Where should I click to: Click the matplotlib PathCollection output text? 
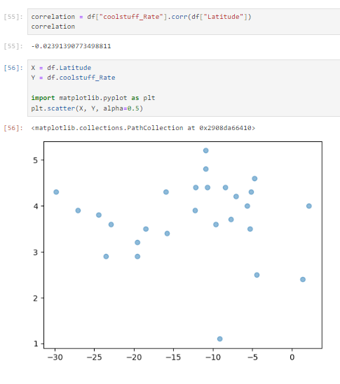(143, 128)
